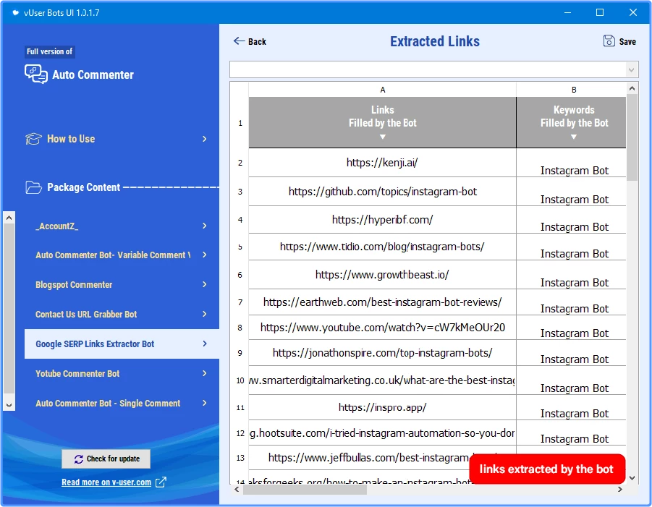Open Keywords column filter arrow
Viewport: 652px width, 507px height.
(574, 137)
